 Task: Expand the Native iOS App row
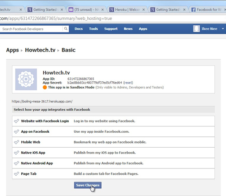tap(113, 153)
